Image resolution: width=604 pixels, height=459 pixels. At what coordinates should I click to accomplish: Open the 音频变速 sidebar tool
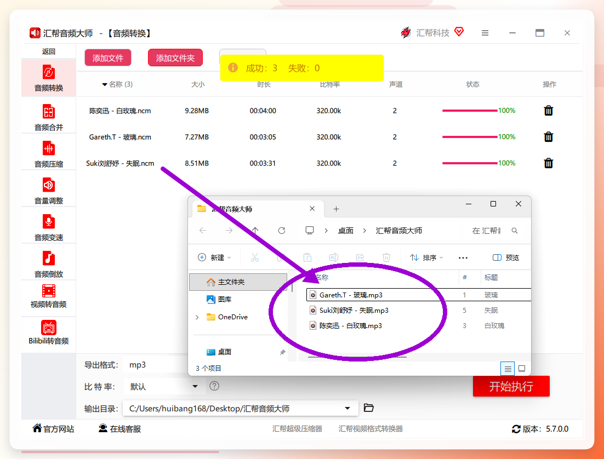pos(49,227)
